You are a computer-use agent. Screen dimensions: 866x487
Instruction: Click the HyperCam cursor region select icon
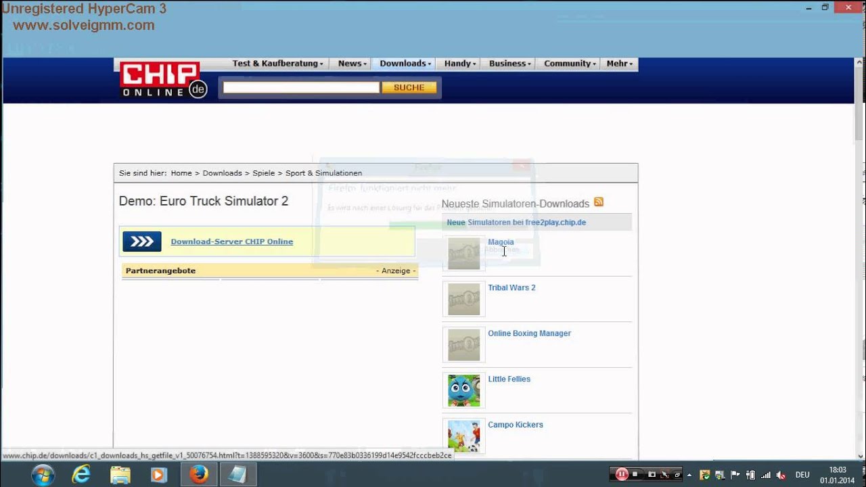click(665, 475)
